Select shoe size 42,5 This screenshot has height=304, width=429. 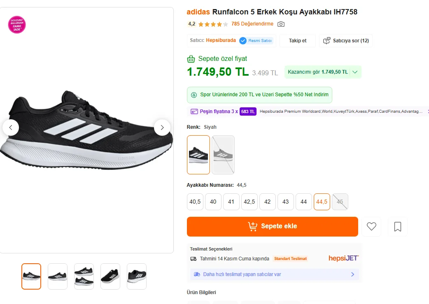tap(249, 202)
